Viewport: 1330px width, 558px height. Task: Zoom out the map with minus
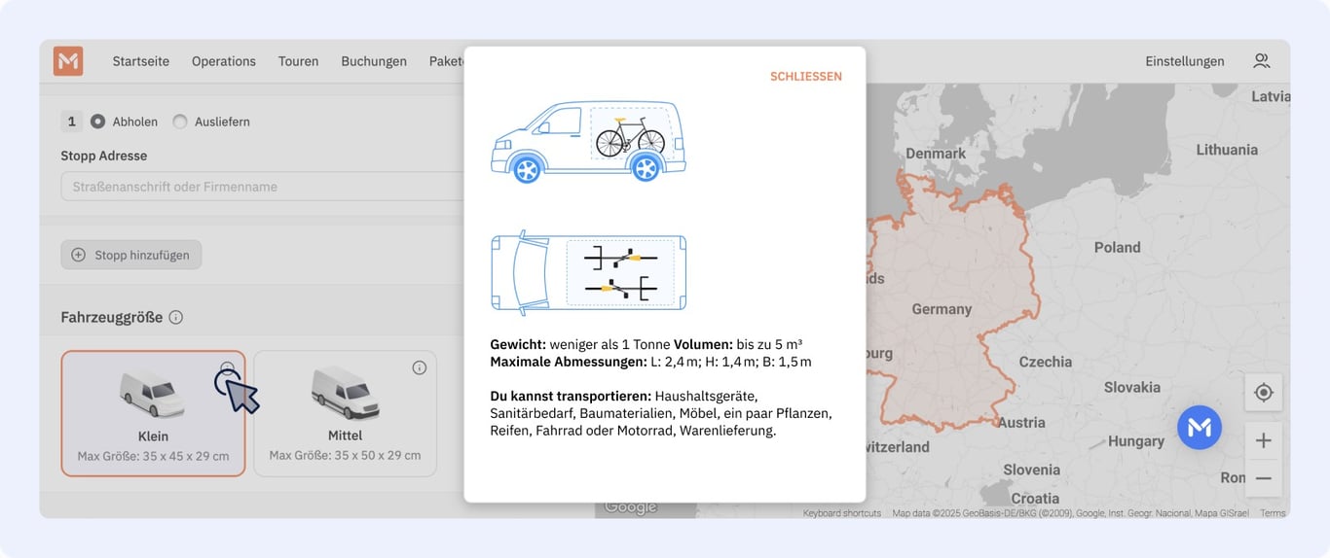[x=1264, y=478]
